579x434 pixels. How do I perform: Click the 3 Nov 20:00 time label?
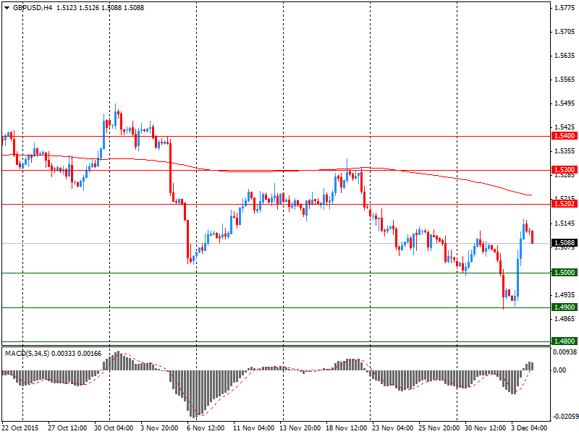(x=160, y=428)
